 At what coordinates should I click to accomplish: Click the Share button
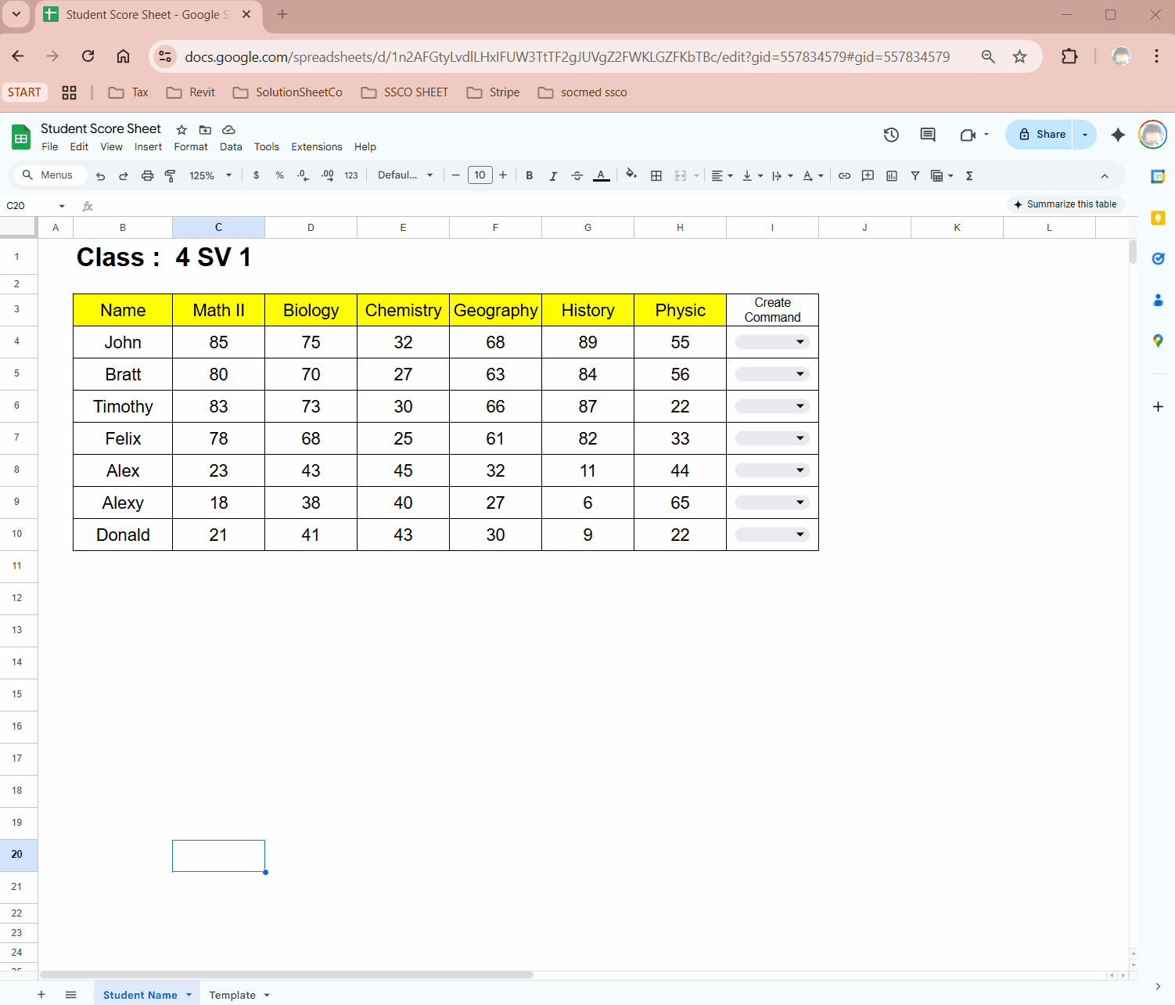click(1042, 135)
